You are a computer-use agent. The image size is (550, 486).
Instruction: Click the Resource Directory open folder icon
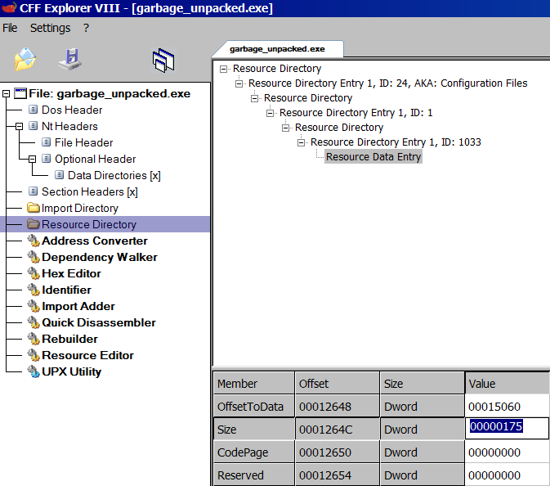[34, 224]
